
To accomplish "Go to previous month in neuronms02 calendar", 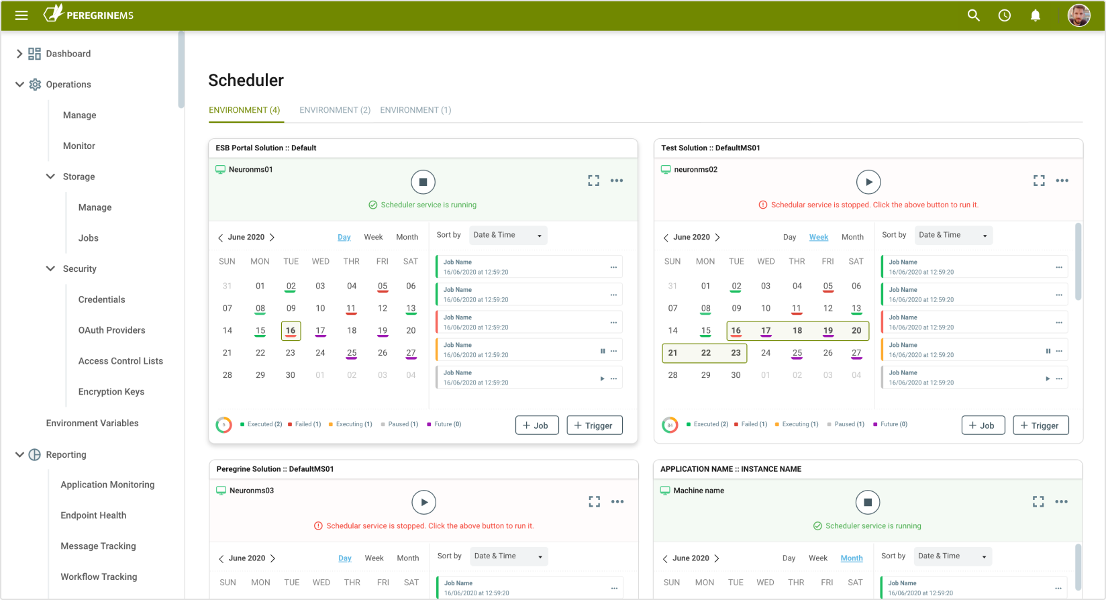I will [666, 238].
